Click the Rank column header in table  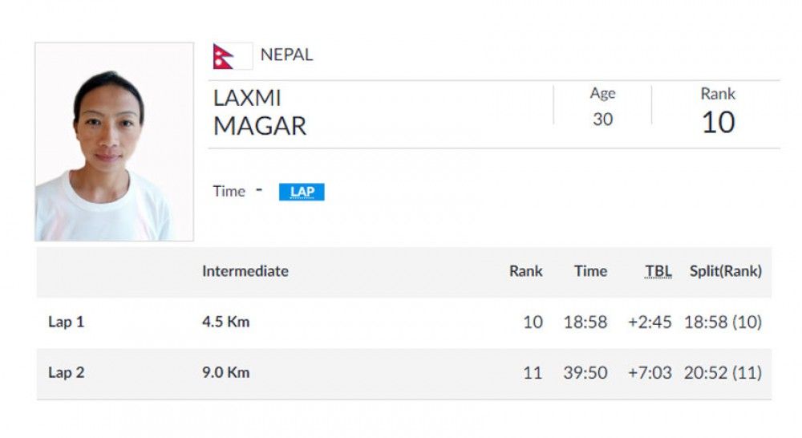pyautogui.click(x=525, y=271)
